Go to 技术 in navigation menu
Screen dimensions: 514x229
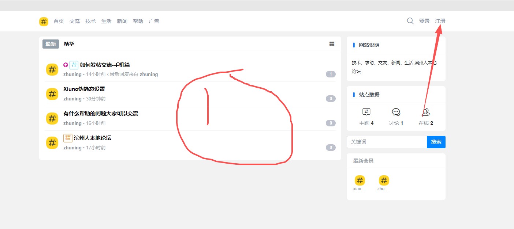point(90,21)
